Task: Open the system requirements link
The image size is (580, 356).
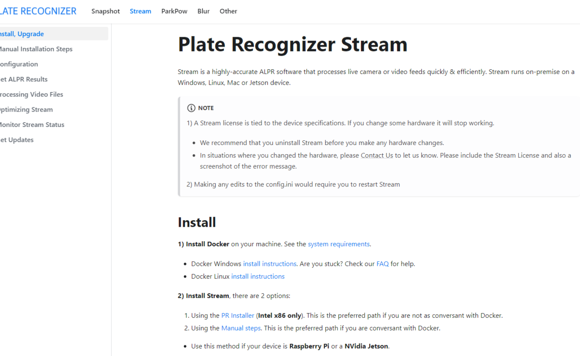Action: [339, 244]
